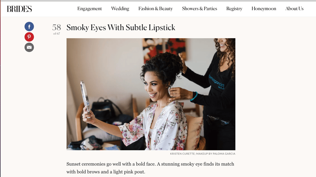Open Showers & Parties section
This screenshot has width=316, height=177.
[x=200, y=9]
